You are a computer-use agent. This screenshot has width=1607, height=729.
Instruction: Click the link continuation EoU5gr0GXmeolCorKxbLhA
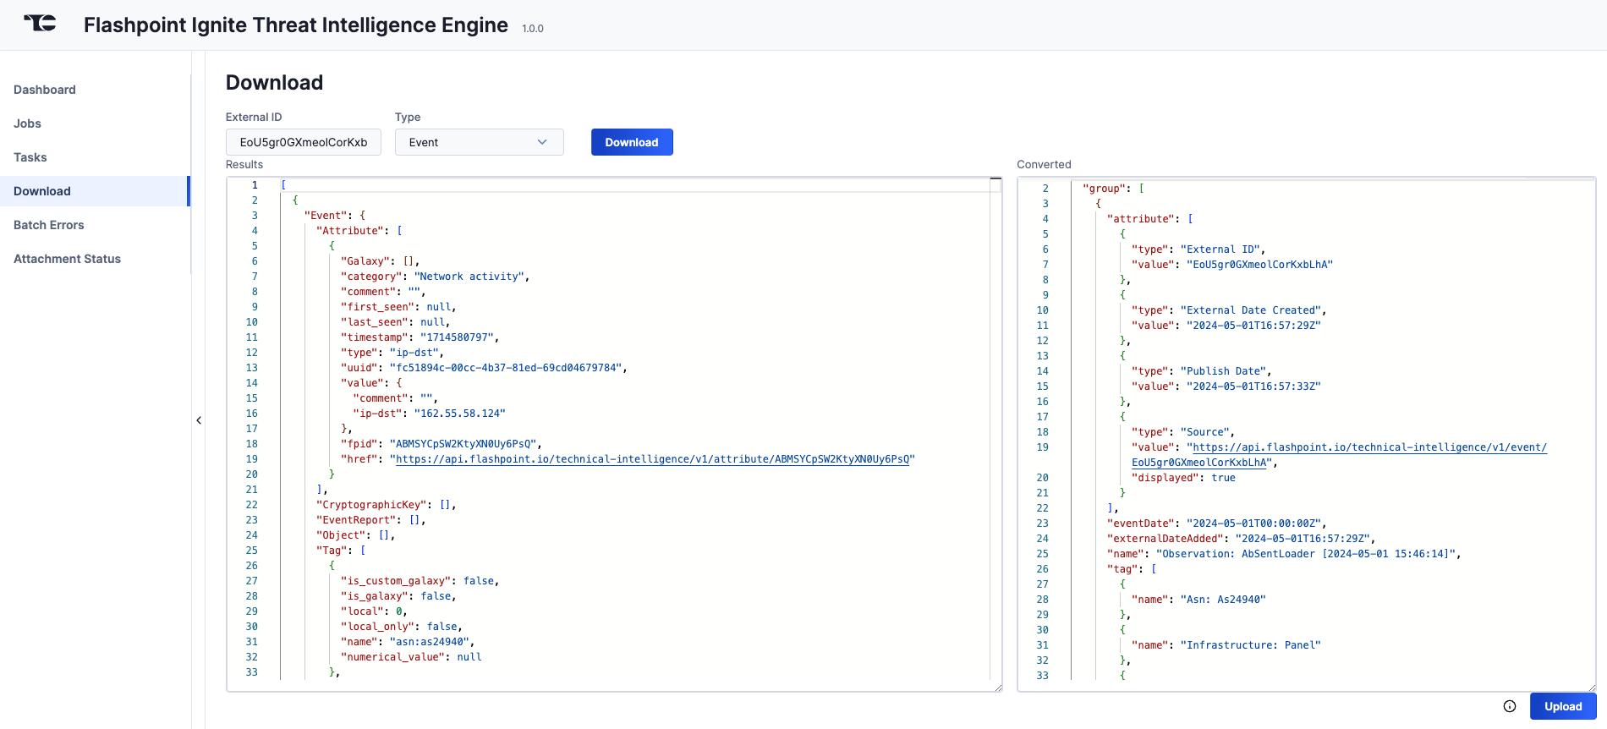pos(1199,463)
